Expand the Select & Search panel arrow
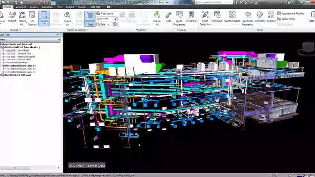 tap(88, 30)
